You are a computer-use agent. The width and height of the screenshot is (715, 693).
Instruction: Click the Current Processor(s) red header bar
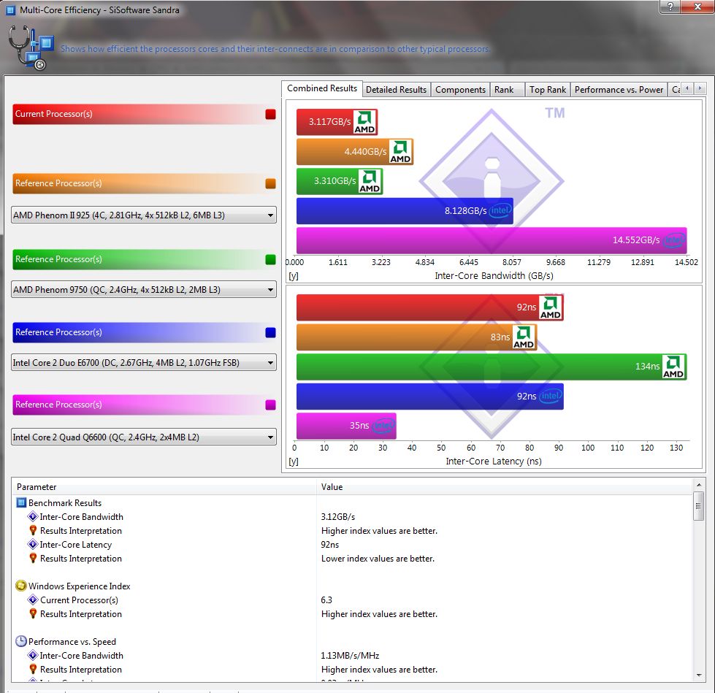click(x=145, y=114)
